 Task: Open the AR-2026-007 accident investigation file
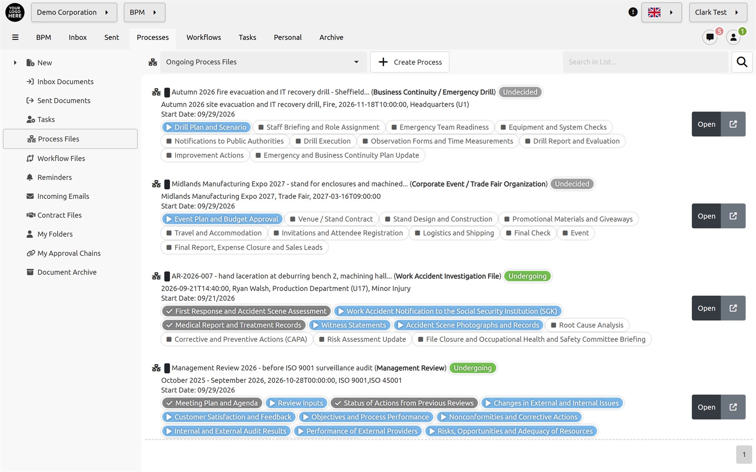(x=706, y=308)
